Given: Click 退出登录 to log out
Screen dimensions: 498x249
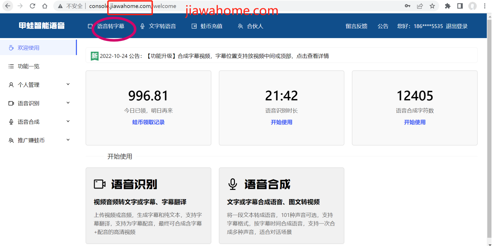Looking at the screenshot, I should coord(457,26).
